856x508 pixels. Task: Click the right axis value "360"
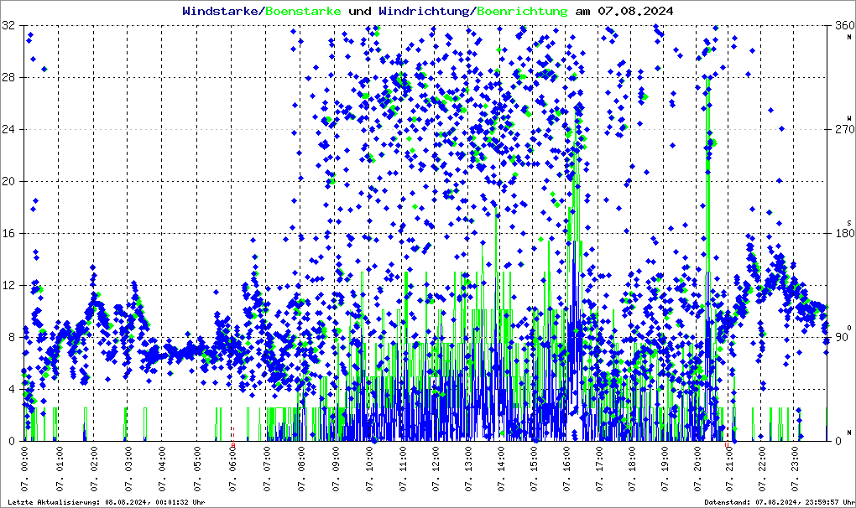[x=844, y=26]
